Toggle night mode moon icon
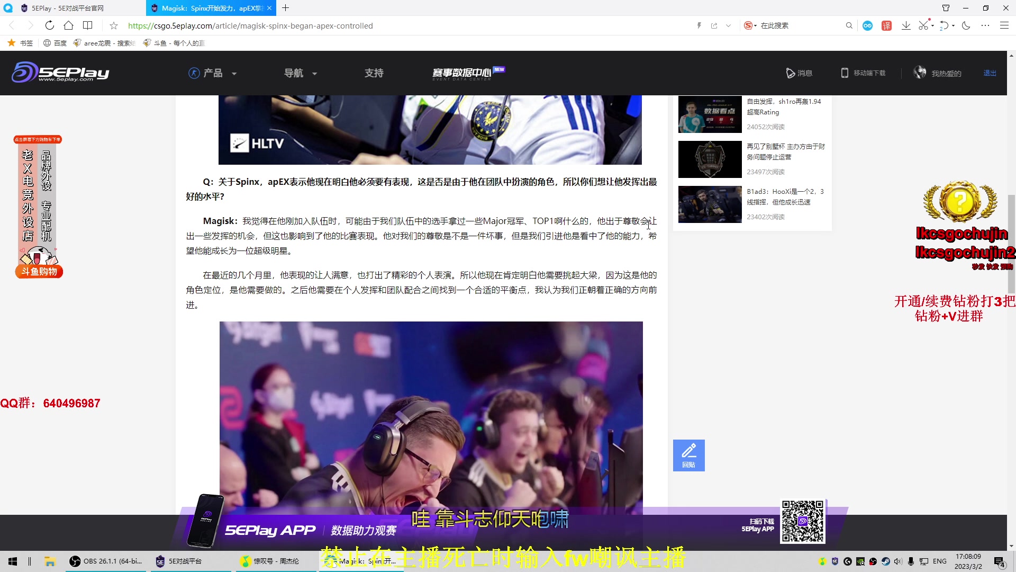Viewport: 1016px width, 572px height. (966, 25)
